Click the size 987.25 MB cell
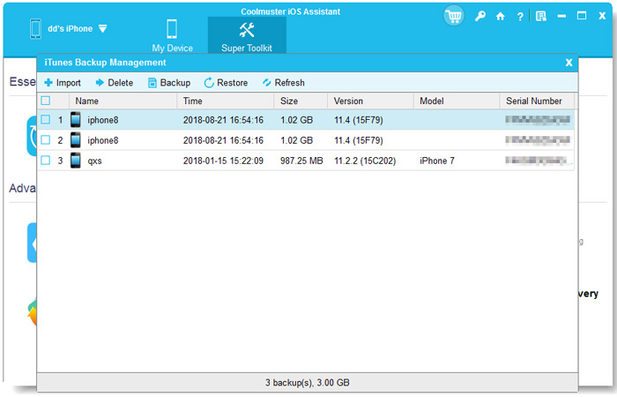 301,161
